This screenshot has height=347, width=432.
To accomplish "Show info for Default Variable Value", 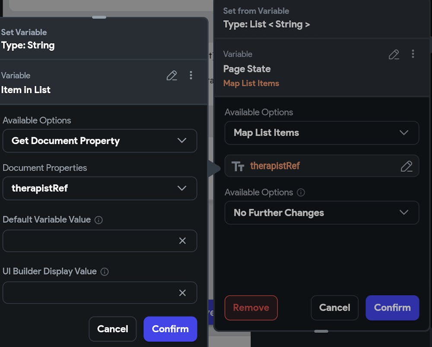I will point(98,220).
